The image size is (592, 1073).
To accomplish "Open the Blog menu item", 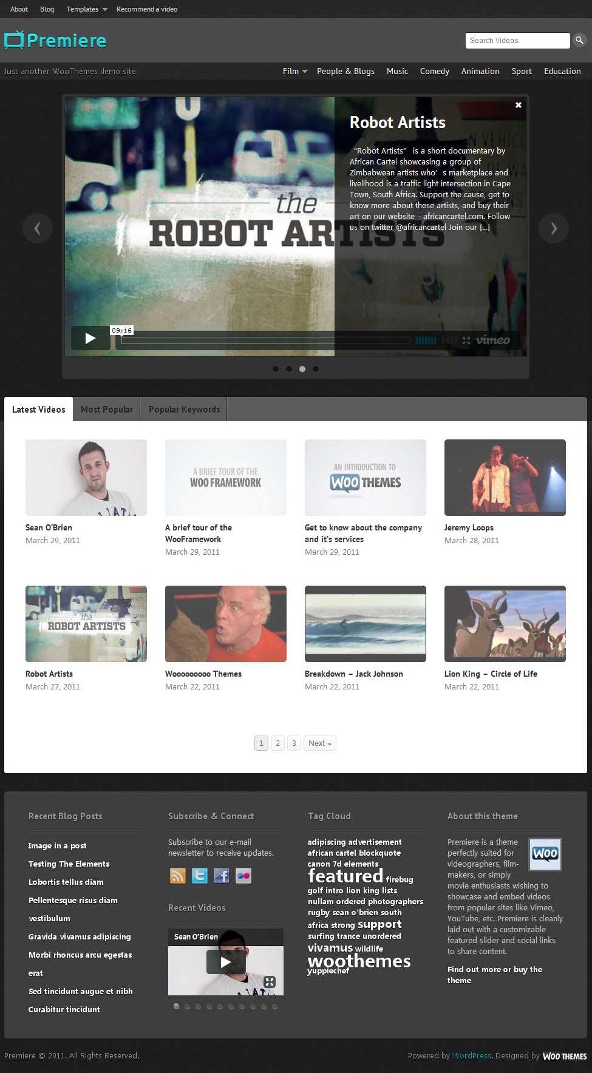I will 47,9.
